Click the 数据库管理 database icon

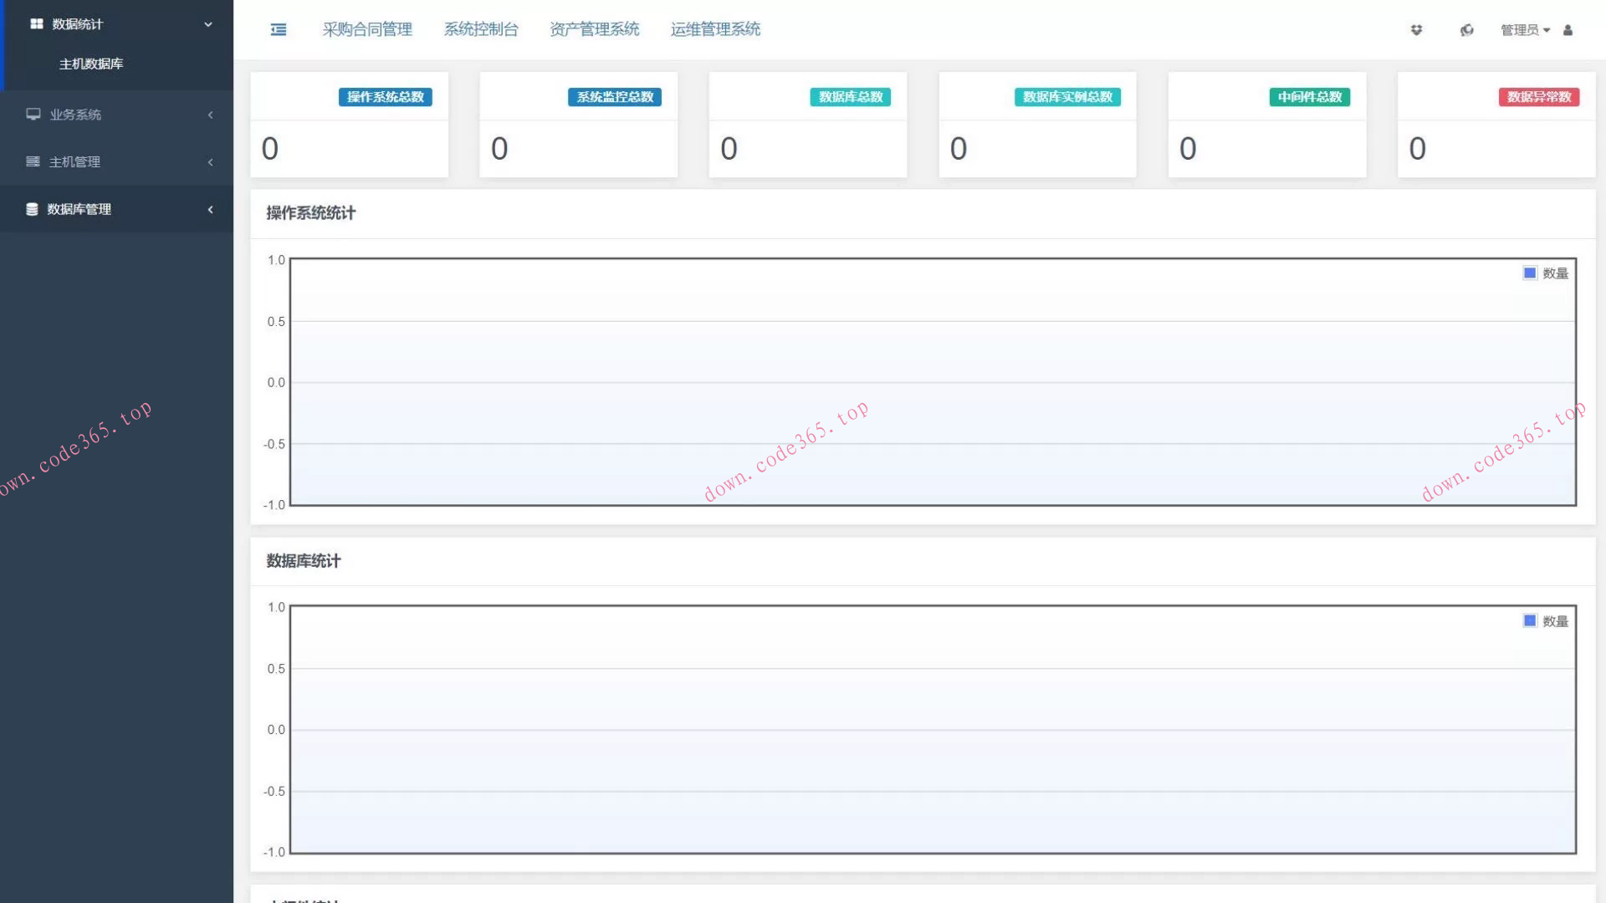coord(32,210)
